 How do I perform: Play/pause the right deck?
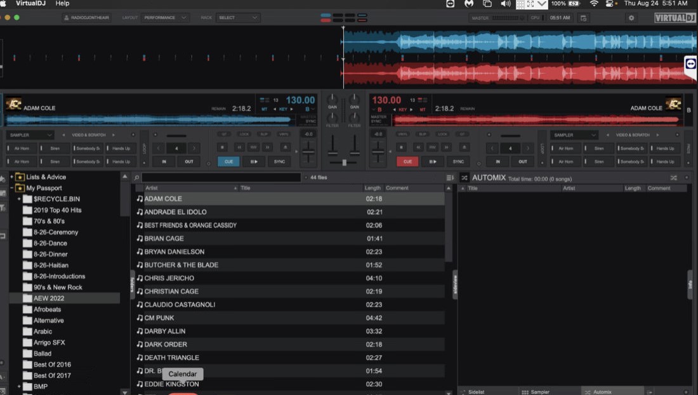(433, 162)
